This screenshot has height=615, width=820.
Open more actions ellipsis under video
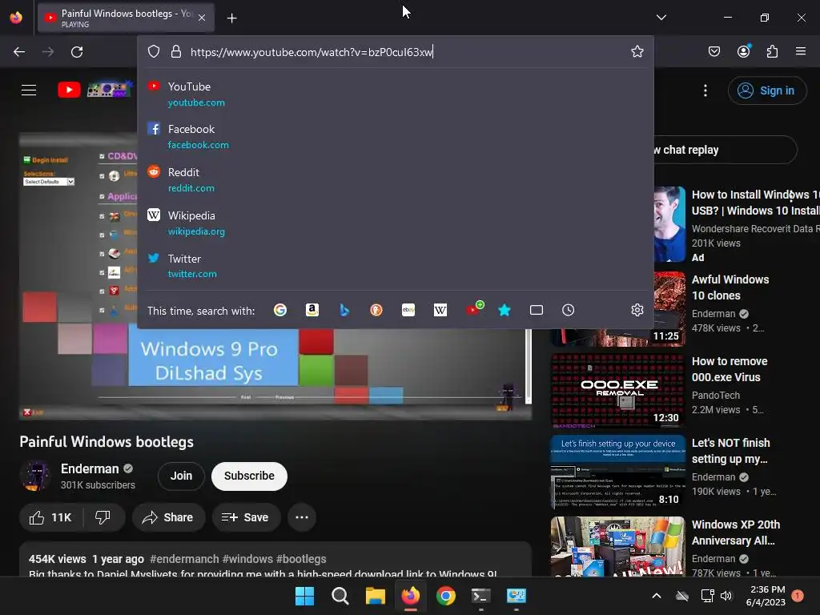pos(302,518)
